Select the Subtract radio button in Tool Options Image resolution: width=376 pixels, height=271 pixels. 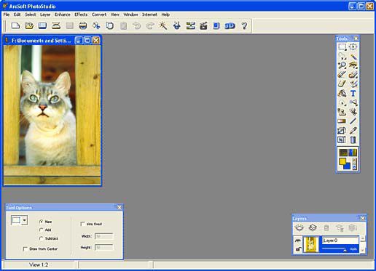(41, 238)
